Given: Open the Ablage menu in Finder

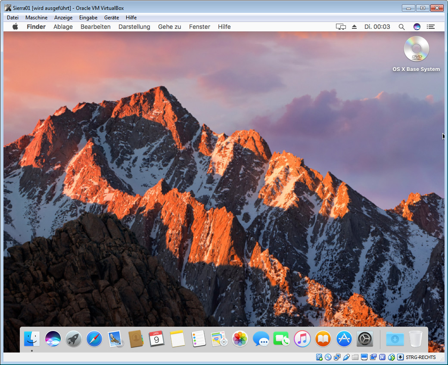Looking at the screenshot, I should click(63, 27).
